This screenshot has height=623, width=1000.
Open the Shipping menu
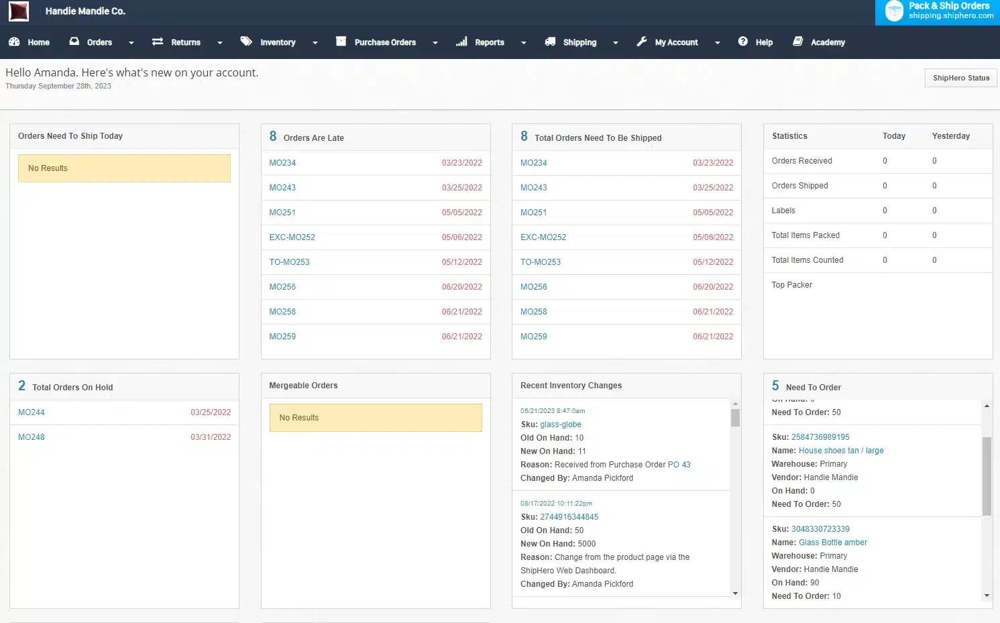click(x=579, y=42)
